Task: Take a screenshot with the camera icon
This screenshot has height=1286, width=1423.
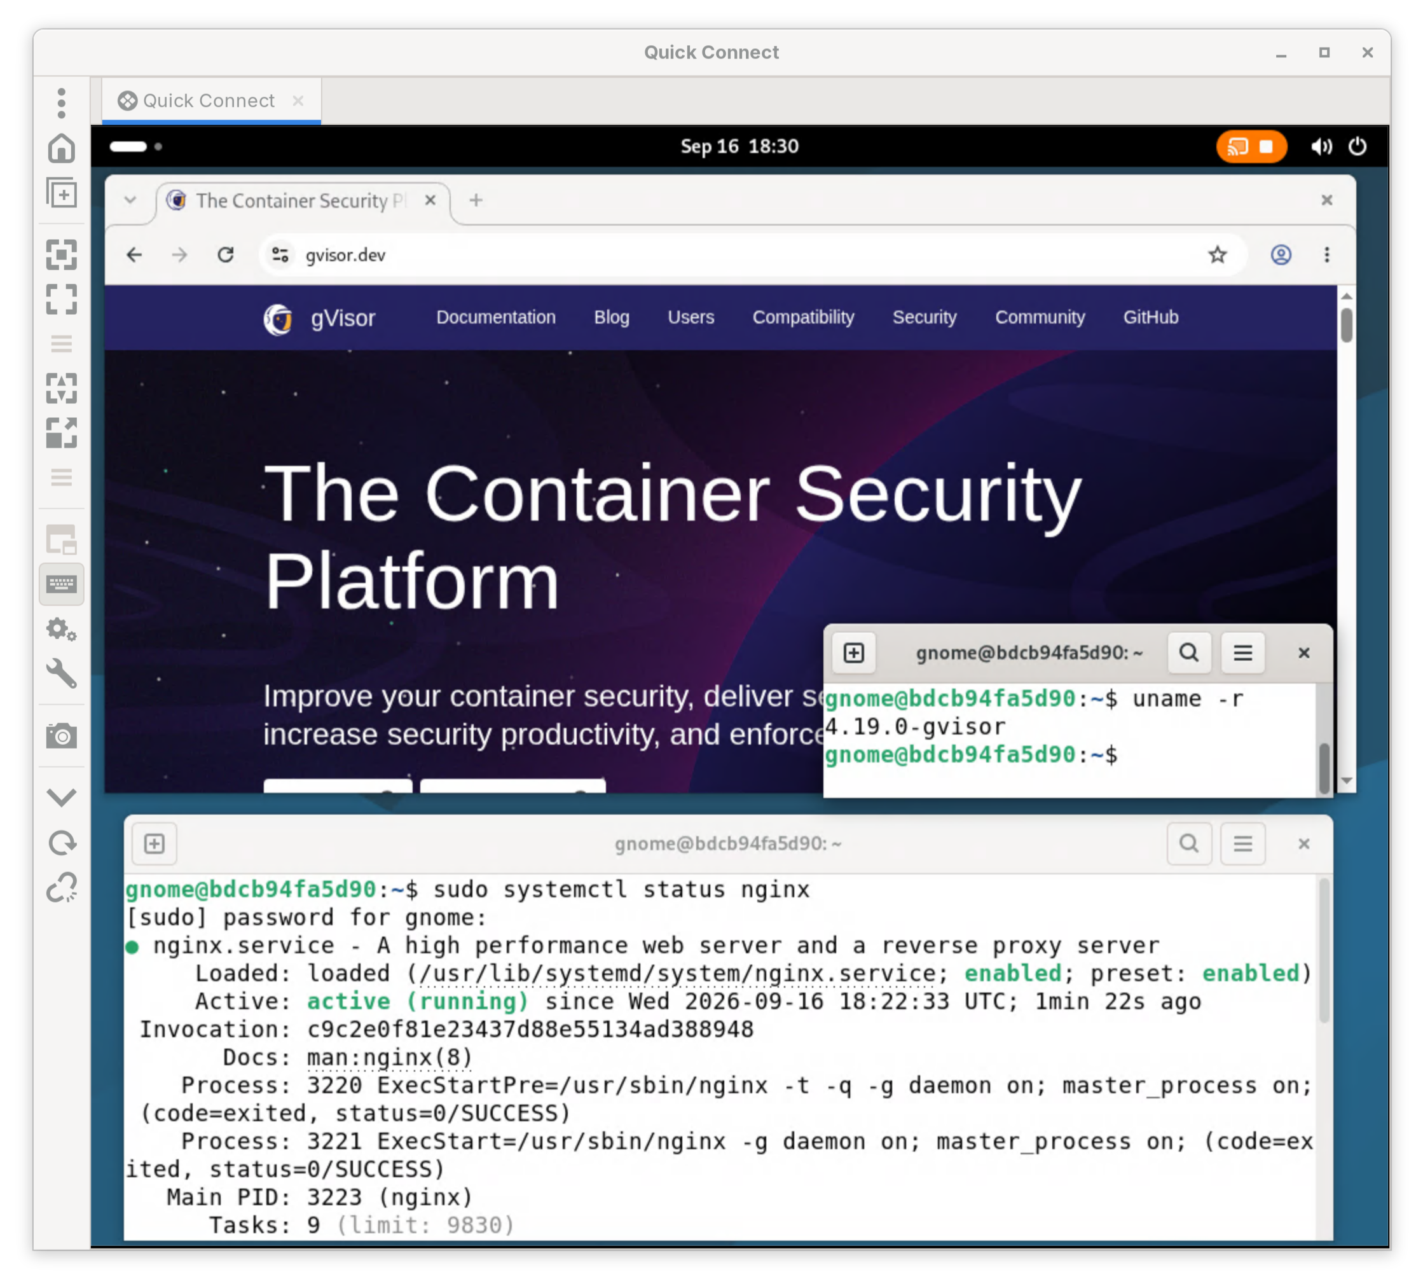Action: coord(62,736)
